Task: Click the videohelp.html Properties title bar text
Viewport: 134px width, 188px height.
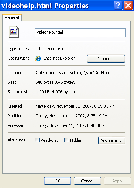Action: tap(45, 6)
